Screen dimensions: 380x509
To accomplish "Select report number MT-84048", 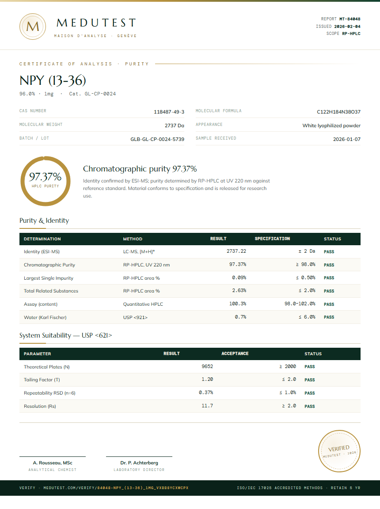I will [350, 19].
